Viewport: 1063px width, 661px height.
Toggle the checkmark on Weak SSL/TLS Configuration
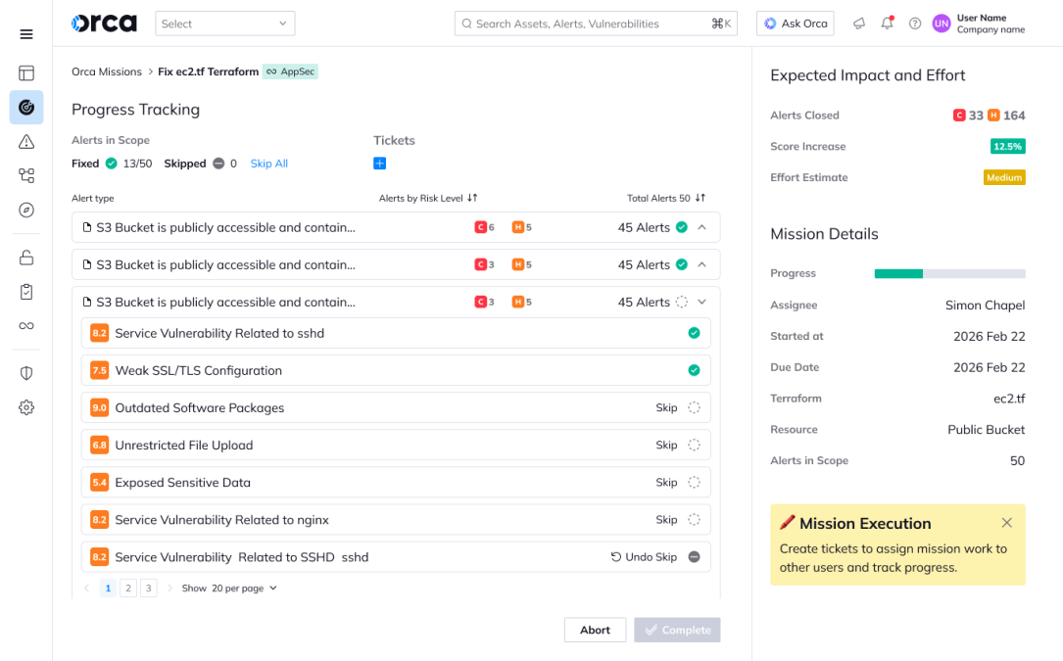point(695,372)
